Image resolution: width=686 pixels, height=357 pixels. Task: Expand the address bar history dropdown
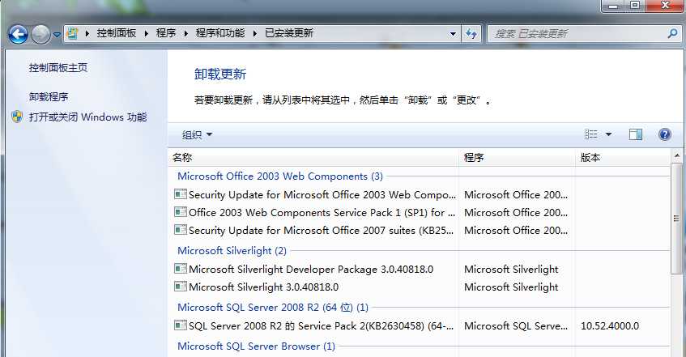click(454, 33)
